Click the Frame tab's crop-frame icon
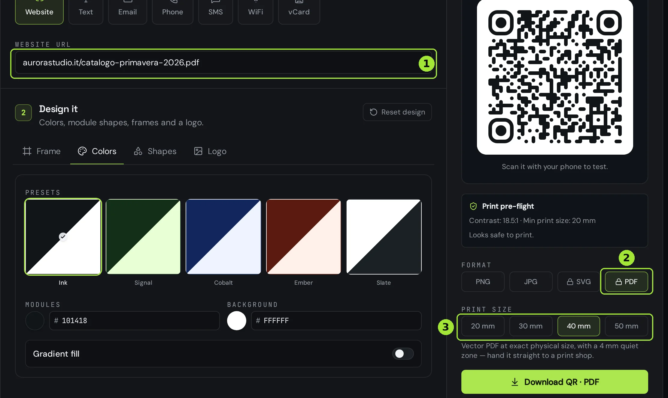The height and width of the screenshot is (398, 668). (27, 151)
